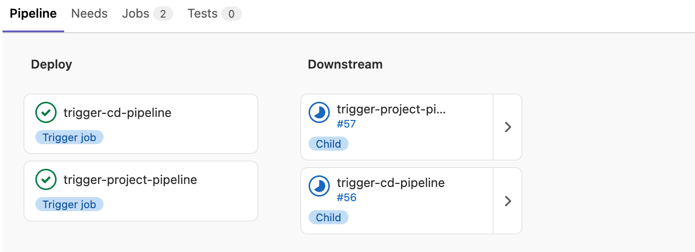Click the running status icon of pipeline #57
Screen dimensions: 695x252
pos(319,113)
